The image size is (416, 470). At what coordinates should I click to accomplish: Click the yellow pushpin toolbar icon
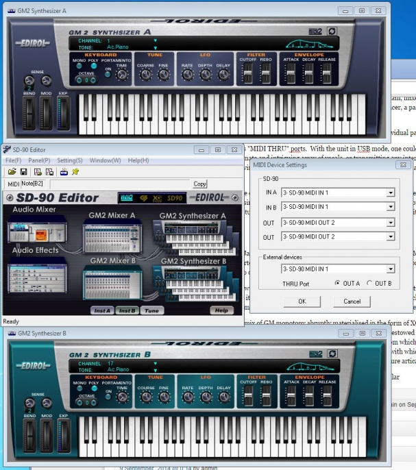click(x=75, y=172)
